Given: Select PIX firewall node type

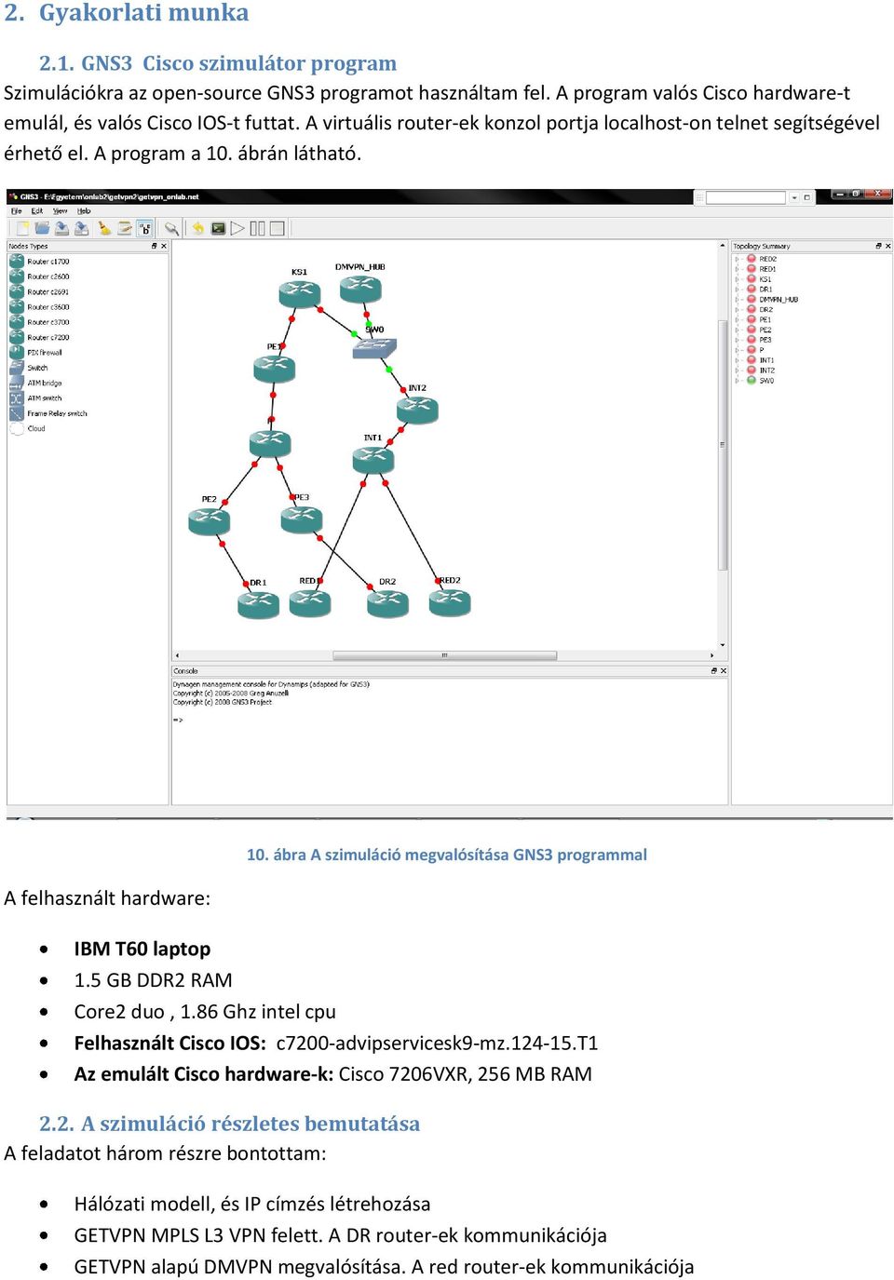Looking at the screenshot, I should 36,353.
